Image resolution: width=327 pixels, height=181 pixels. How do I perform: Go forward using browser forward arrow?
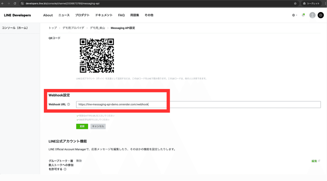8,4
